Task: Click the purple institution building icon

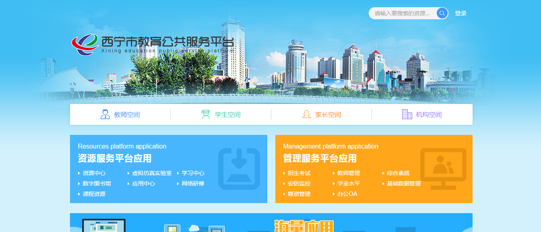Action: pyautogui.click(x=407, y=114)
